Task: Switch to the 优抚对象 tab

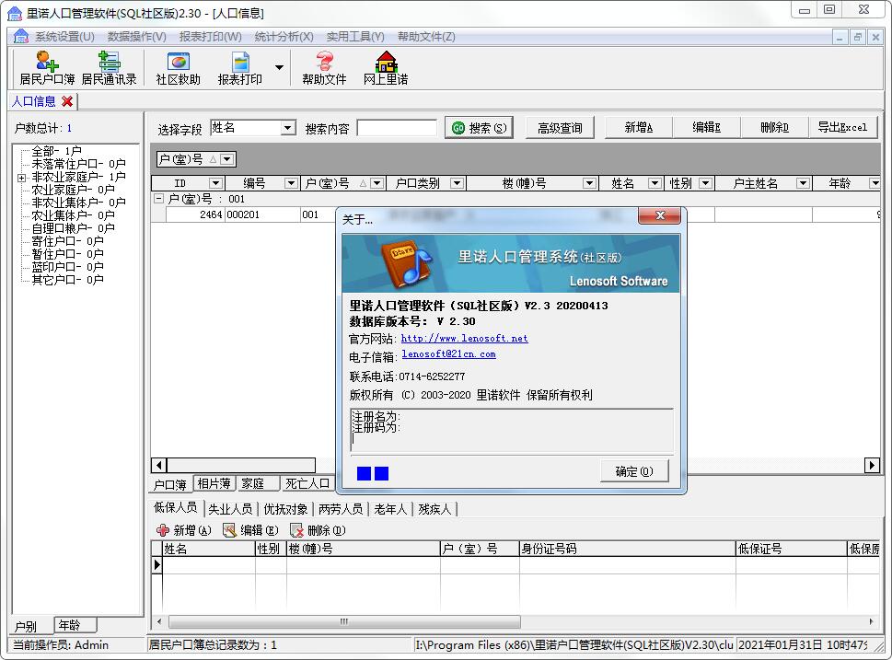Action: tap(285, 509)
